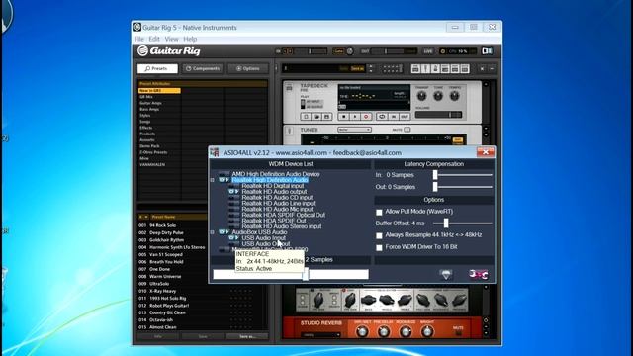This screenshot has height=356, width=633.
Task: Toggle the Tapedeck loop button
Action: coord(382,117)
